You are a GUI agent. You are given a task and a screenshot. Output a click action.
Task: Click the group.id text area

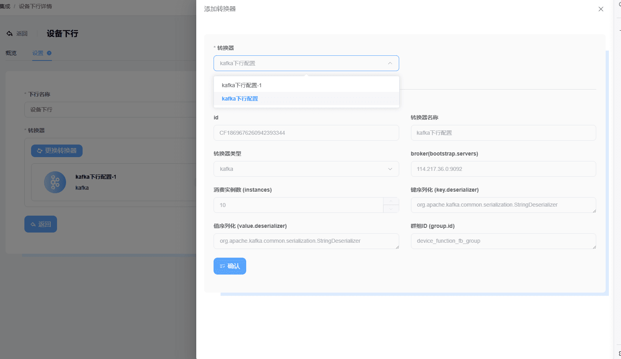[503, 241]
